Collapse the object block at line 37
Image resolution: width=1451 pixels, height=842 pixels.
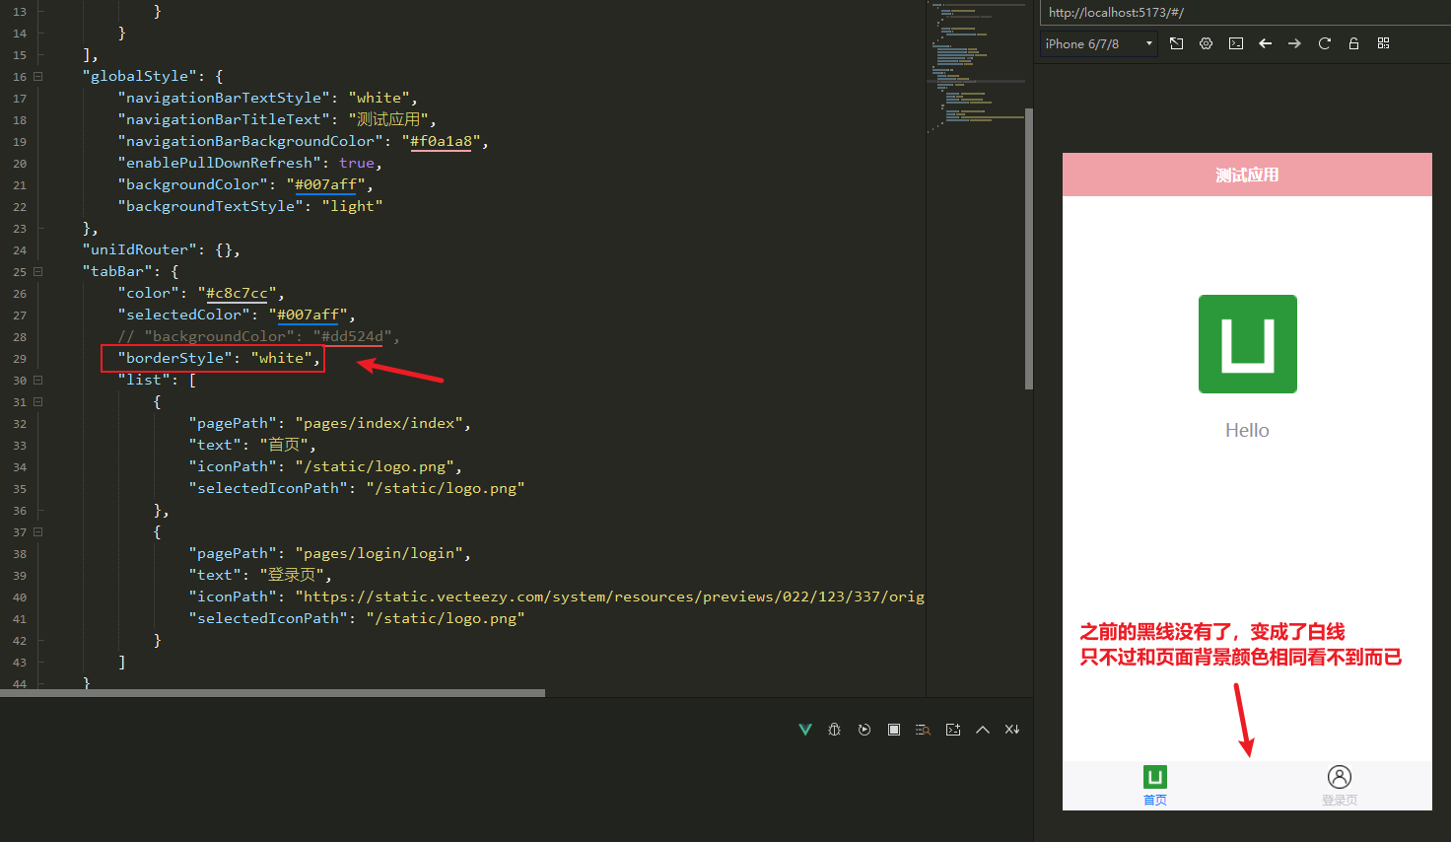pos(38,531)
